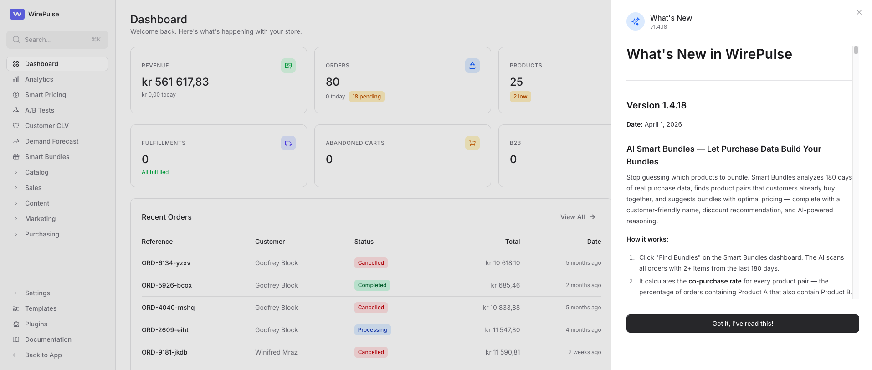
Task: Open the Analytics page
Action: pos(57,79)
